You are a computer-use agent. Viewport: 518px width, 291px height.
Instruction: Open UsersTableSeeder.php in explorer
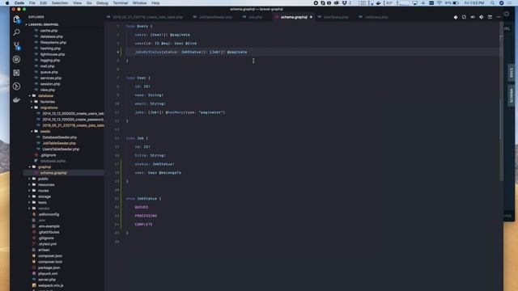61,149
